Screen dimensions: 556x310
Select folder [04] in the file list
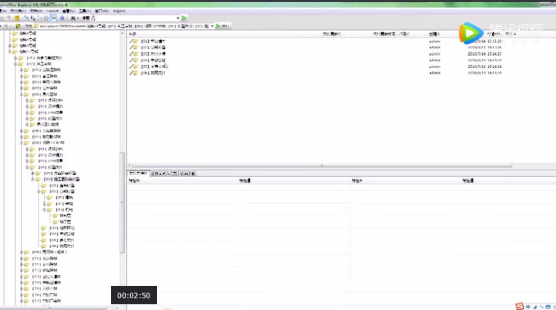coord(153,60)
